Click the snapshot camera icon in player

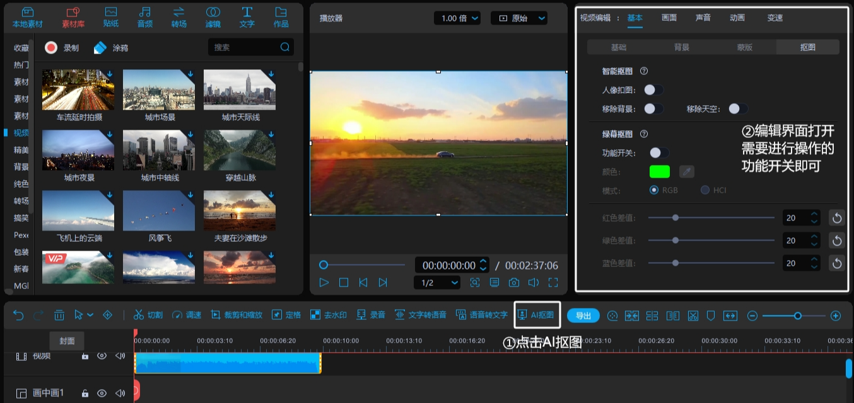coord(514,283)
